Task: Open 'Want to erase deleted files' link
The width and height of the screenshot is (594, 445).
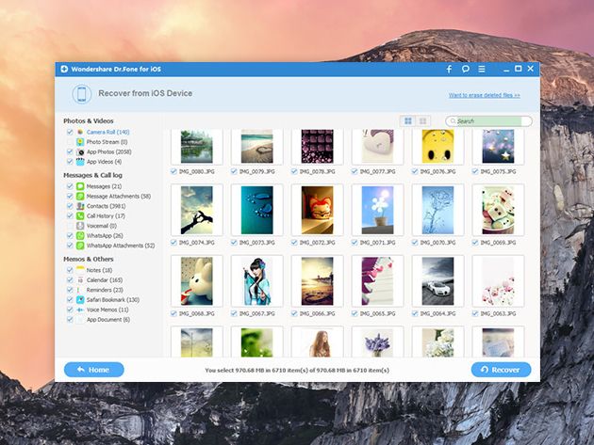Action: (484, 95)
